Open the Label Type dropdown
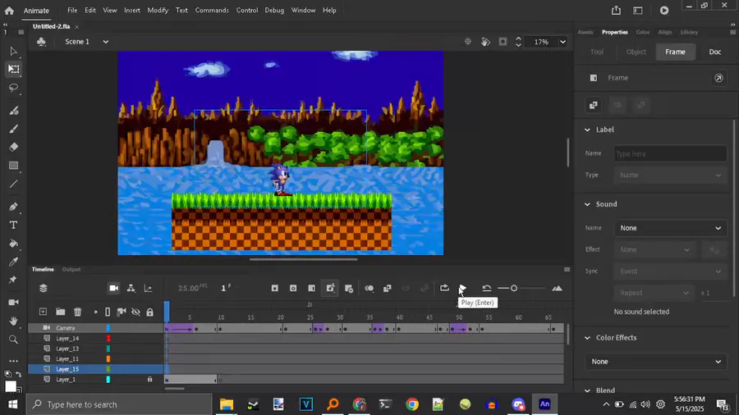Viewport: 739px width, 415px height. click(670, 175)
